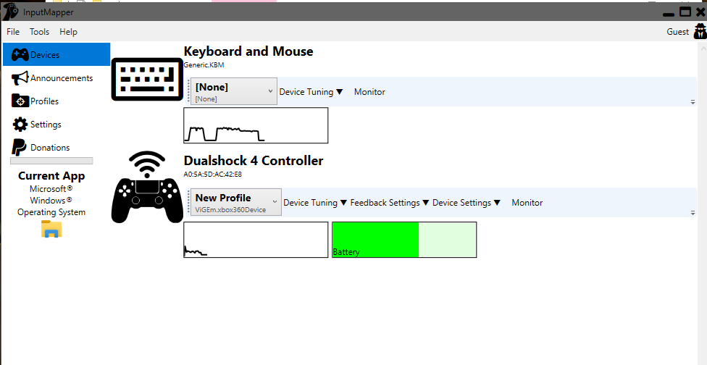This screenshot has width=707, height=365.
Task: Click the megaphone Announcements icon
Action: click(20, 78)
